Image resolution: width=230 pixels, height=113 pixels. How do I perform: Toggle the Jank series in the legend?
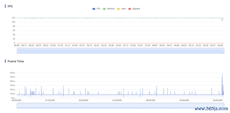121,9
